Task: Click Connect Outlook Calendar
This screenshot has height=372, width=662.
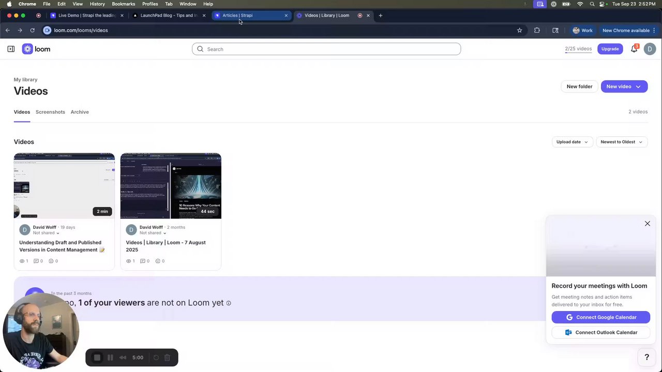Action: point(600,333)
